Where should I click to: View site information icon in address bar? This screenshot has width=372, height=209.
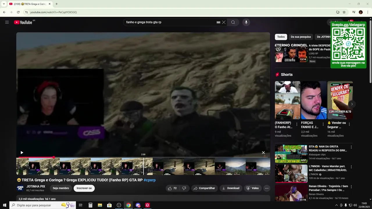(26, 12)
